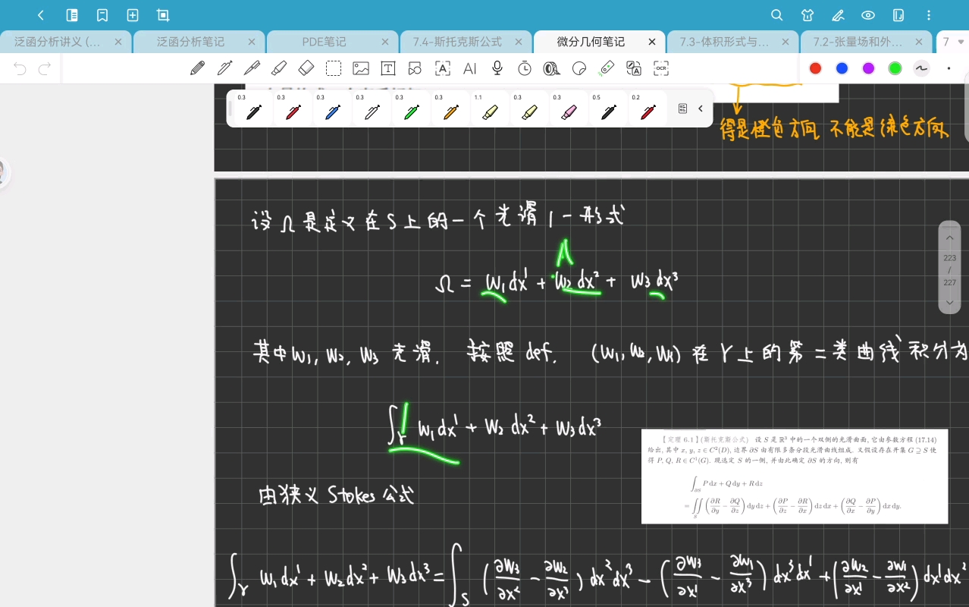Open the stroke style squiggle button
This screenshot has width=969, height=607.
pyautogui.click(x=921, y=68)
